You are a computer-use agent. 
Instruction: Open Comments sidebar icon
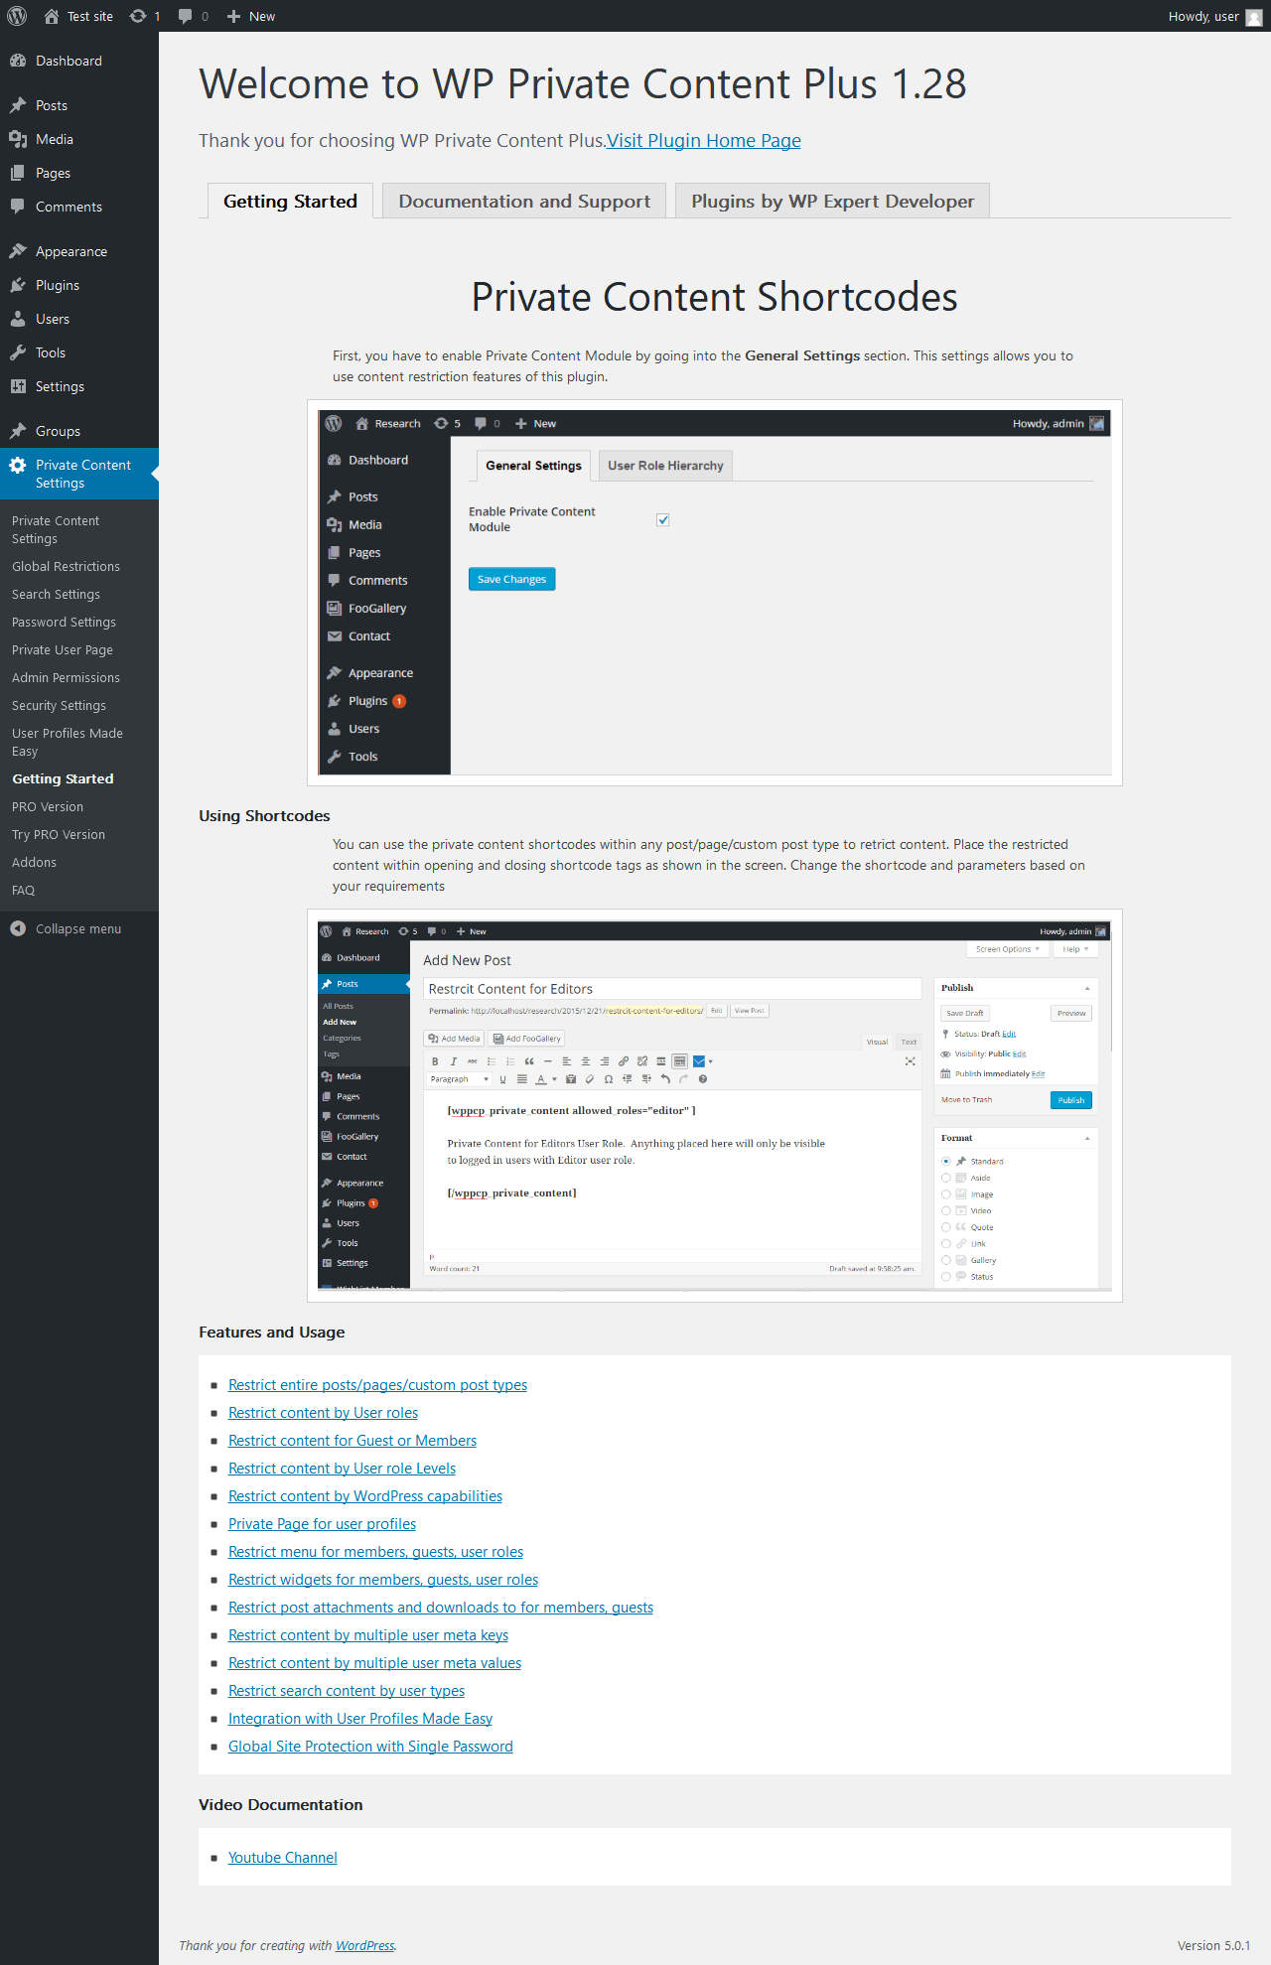(x=18, y=207)
